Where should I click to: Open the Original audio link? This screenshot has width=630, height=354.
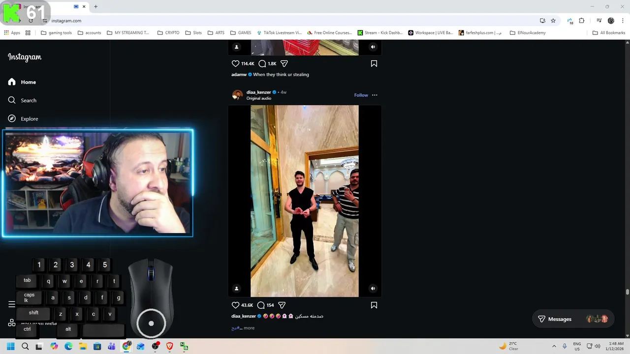[x=258, y=98]
